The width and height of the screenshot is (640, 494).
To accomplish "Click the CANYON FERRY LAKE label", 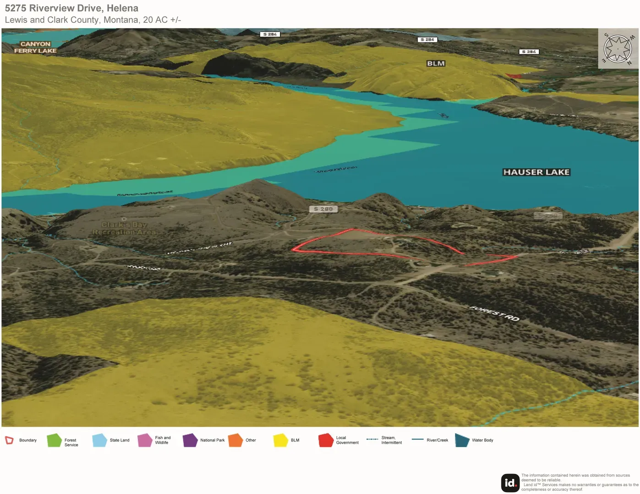I will [35, 48].
